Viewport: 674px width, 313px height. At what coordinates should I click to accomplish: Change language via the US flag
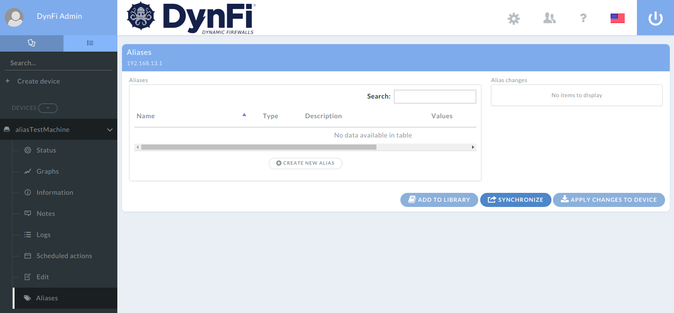(617, 18)
